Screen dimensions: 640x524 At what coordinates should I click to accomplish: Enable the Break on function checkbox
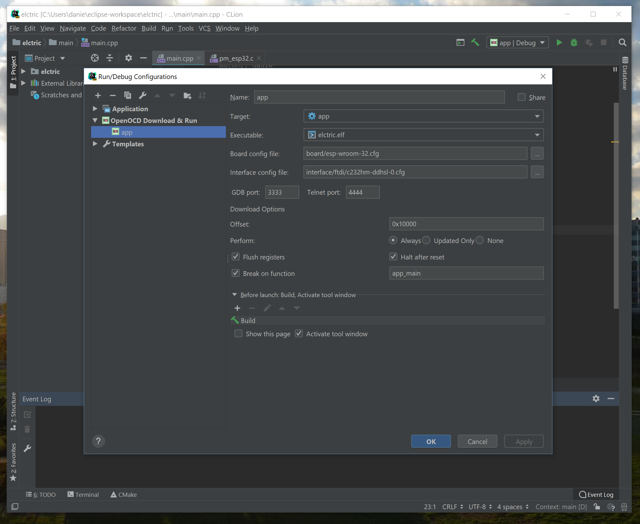235,273
